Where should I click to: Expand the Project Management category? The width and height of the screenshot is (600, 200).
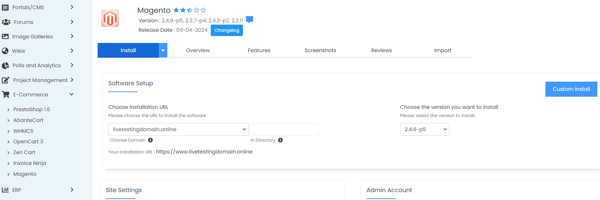pos(72,80)
